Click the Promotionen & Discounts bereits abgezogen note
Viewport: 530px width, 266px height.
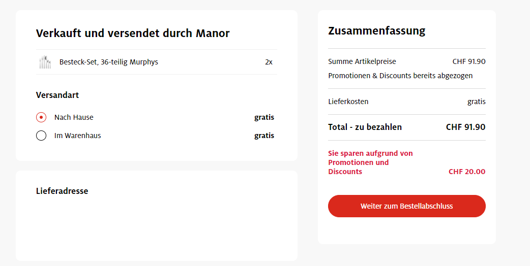pyautogui.click(x=400, y=76)
